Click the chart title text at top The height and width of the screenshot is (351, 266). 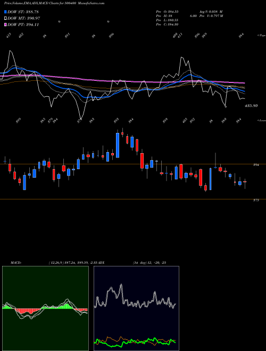pos(54,3)
